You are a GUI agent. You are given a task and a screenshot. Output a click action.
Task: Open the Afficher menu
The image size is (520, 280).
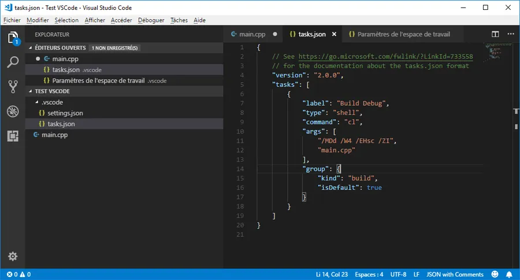tap(95, 20)
